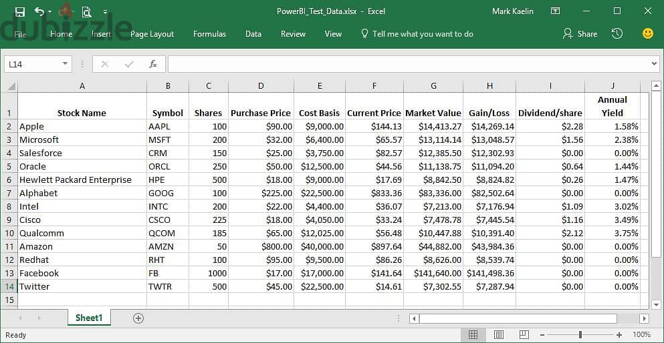The height and width of the screenshot is (343, 664).
Task: Open the Page Layout tab
Action: coord(152,34)
